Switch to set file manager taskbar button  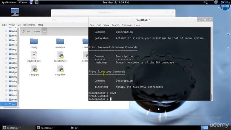(75, 128)
